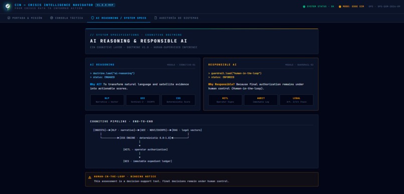
Task: Click the LEGAL Art. 2/3/4 tile
Action: [297, 100]
